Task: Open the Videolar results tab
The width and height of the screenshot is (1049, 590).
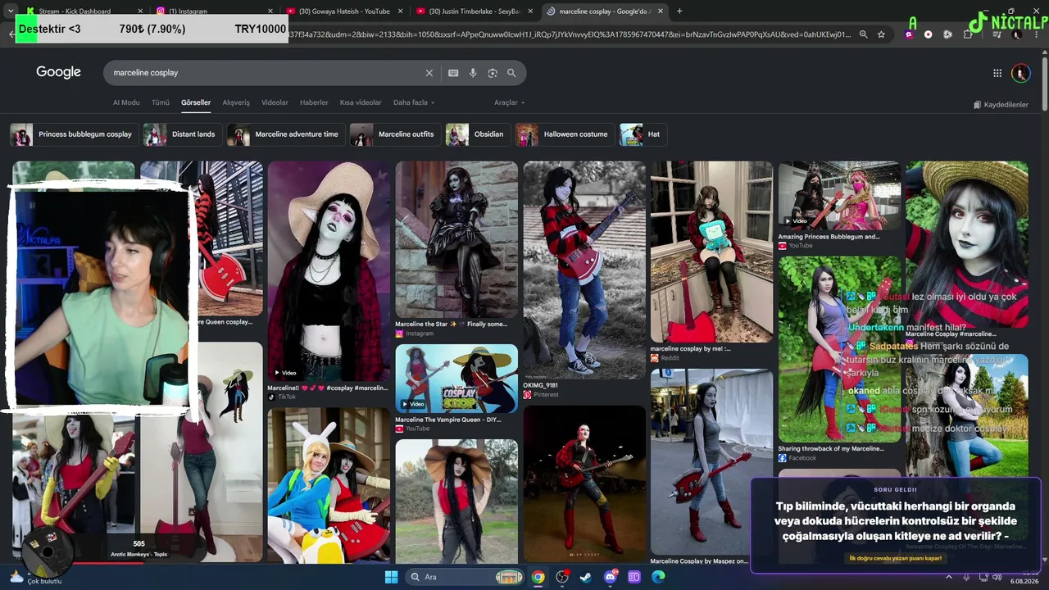Action: pos(275,102)
